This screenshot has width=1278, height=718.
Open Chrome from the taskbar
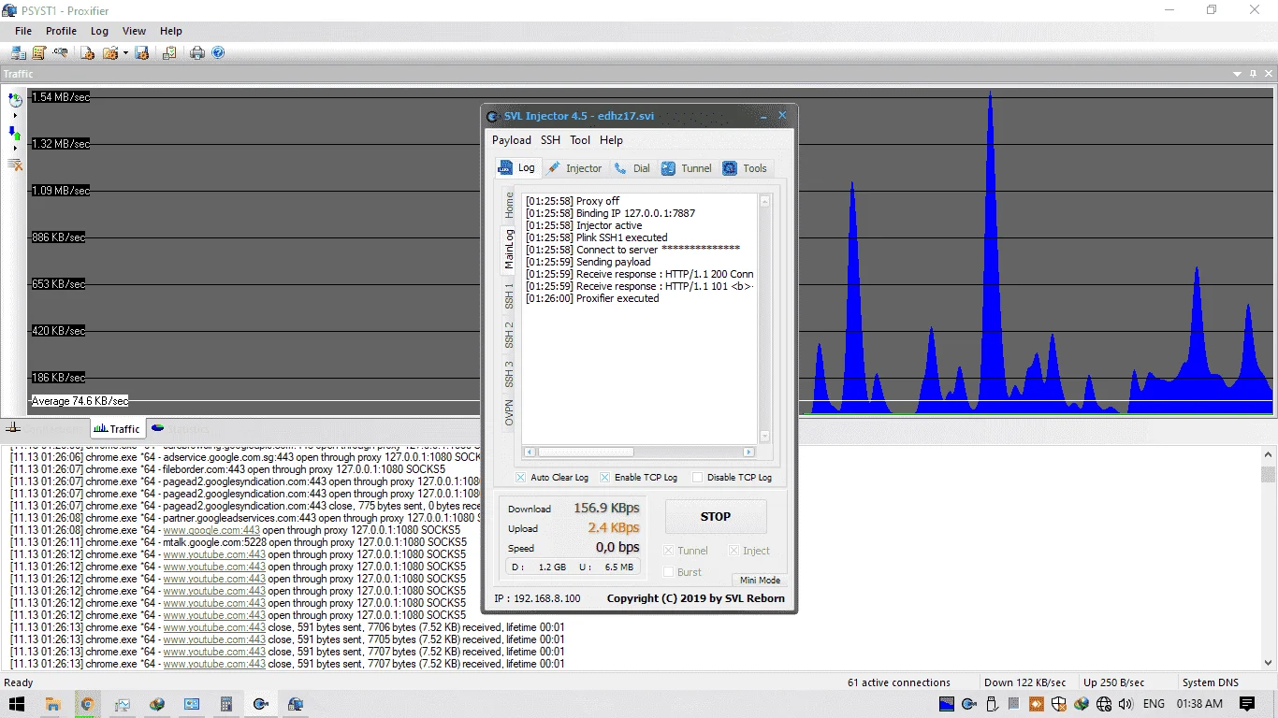(87, 704)
